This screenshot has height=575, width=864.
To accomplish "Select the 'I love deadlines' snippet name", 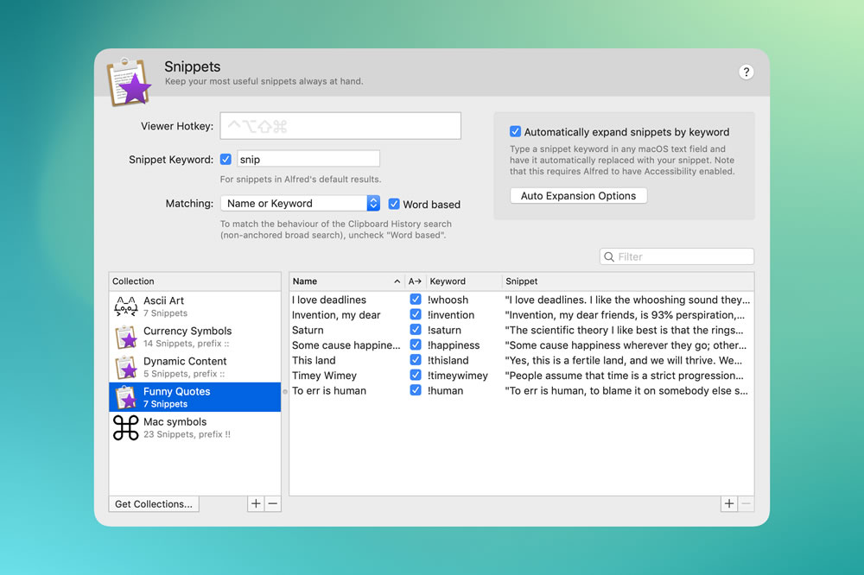I will click(x=329, y=300).
